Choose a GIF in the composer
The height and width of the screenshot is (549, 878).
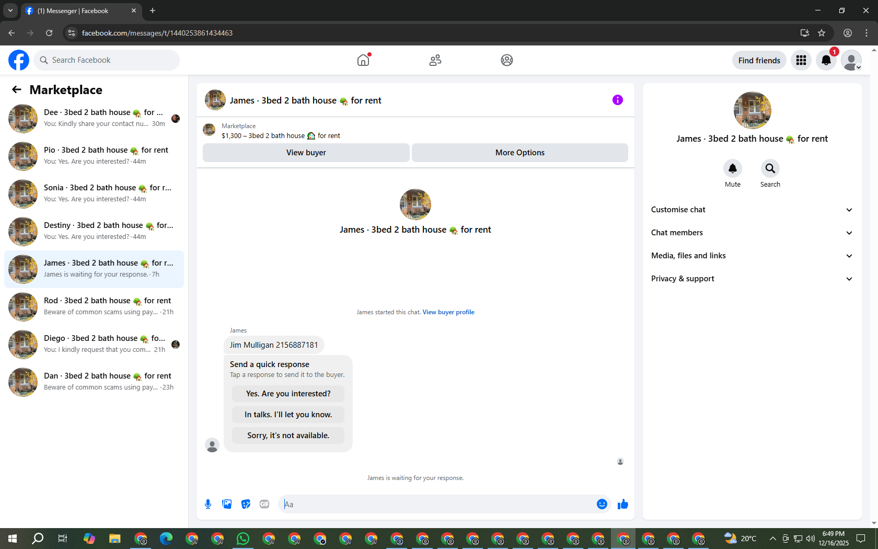264,504
